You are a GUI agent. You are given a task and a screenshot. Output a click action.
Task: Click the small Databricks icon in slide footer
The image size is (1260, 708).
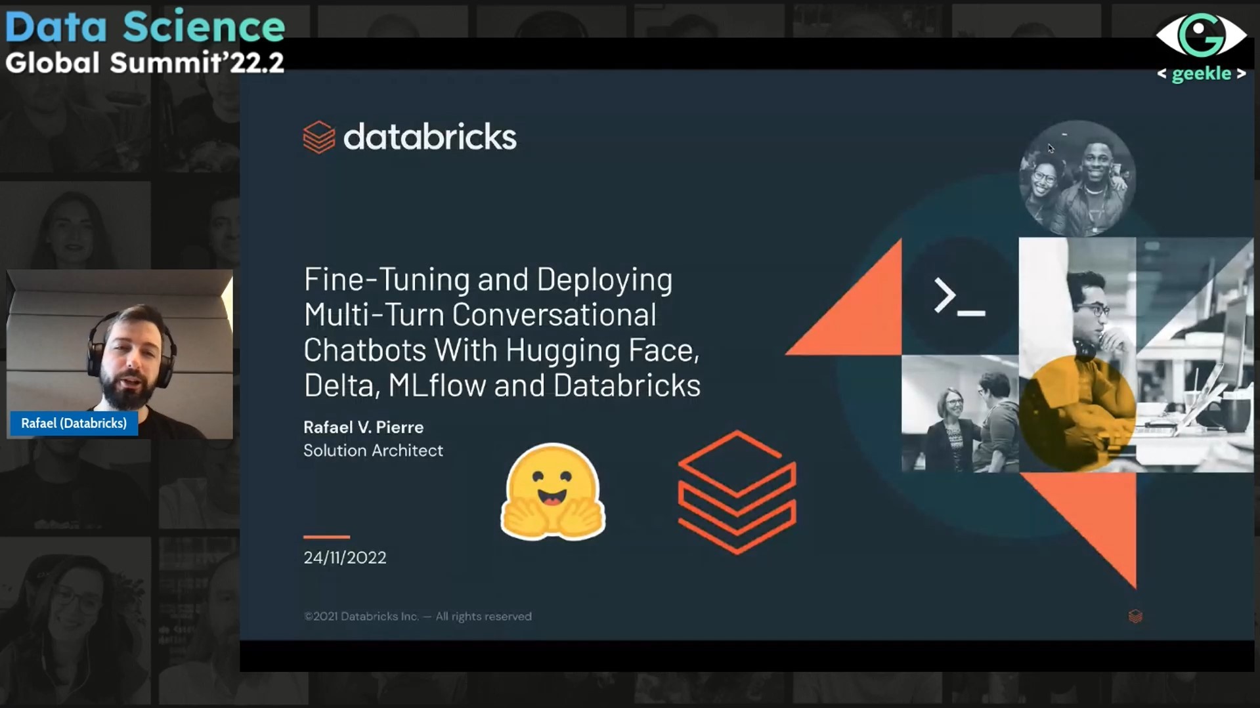pyautogui.click(x=1135, y=616)
